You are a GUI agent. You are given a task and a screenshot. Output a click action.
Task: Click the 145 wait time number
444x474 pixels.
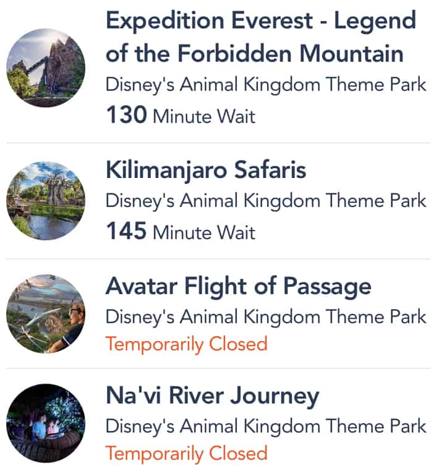pos(126,232)
